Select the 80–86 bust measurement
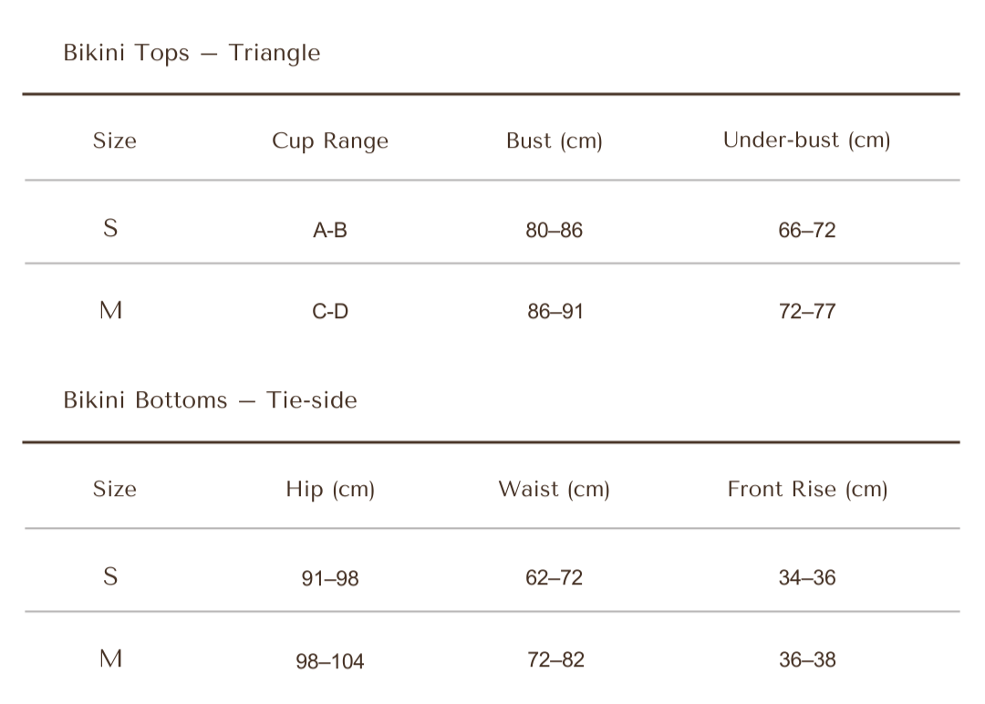The width and height of the screenshot is (985, 704). click(x=554, y=231)
